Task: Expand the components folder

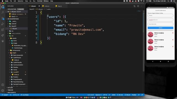Action: pos(16,50)
